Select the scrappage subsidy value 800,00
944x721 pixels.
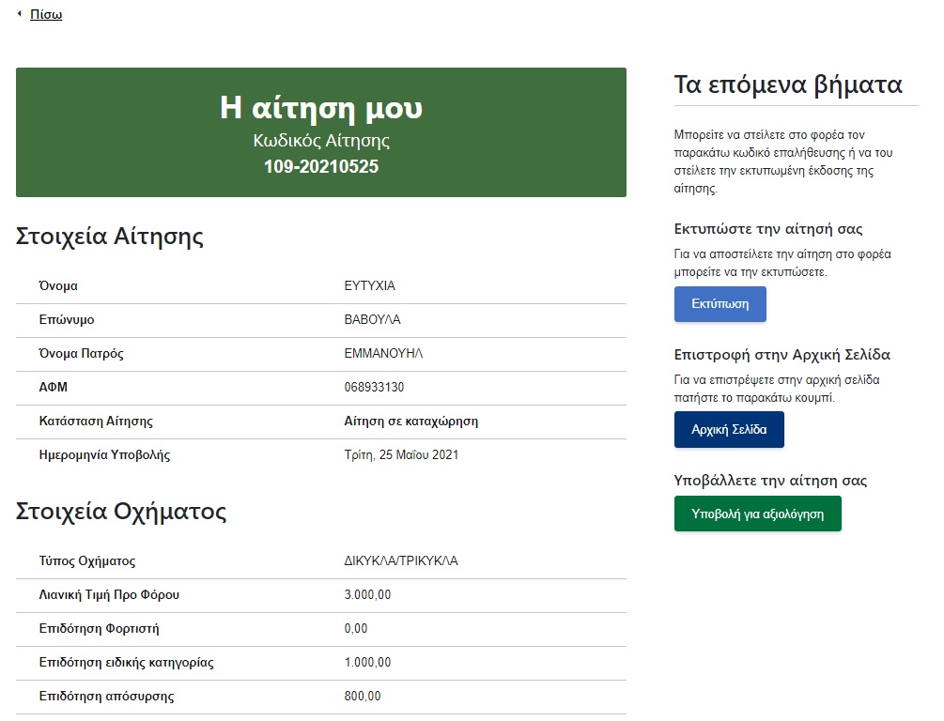click(363, 697)
